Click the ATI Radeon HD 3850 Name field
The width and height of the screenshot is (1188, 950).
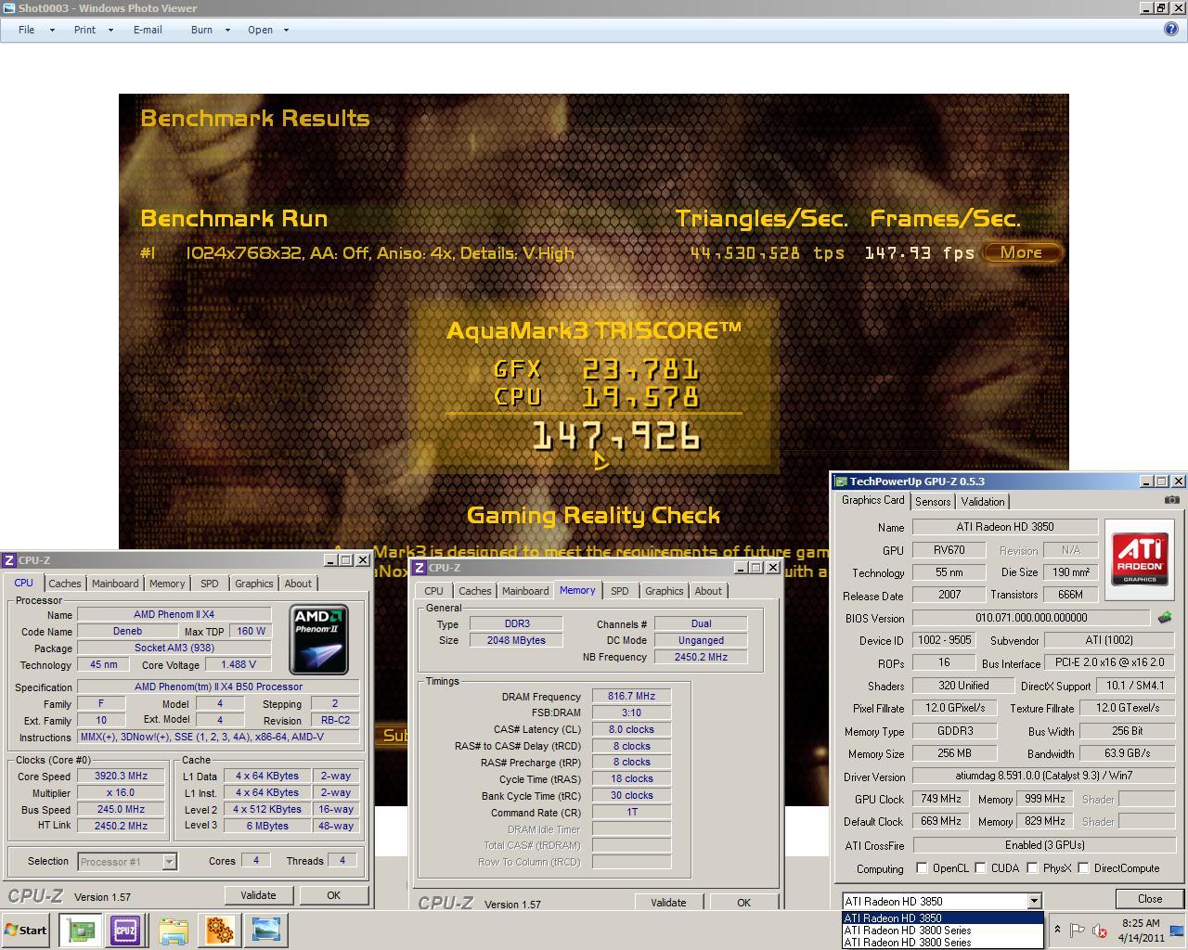coord(1005,527)
